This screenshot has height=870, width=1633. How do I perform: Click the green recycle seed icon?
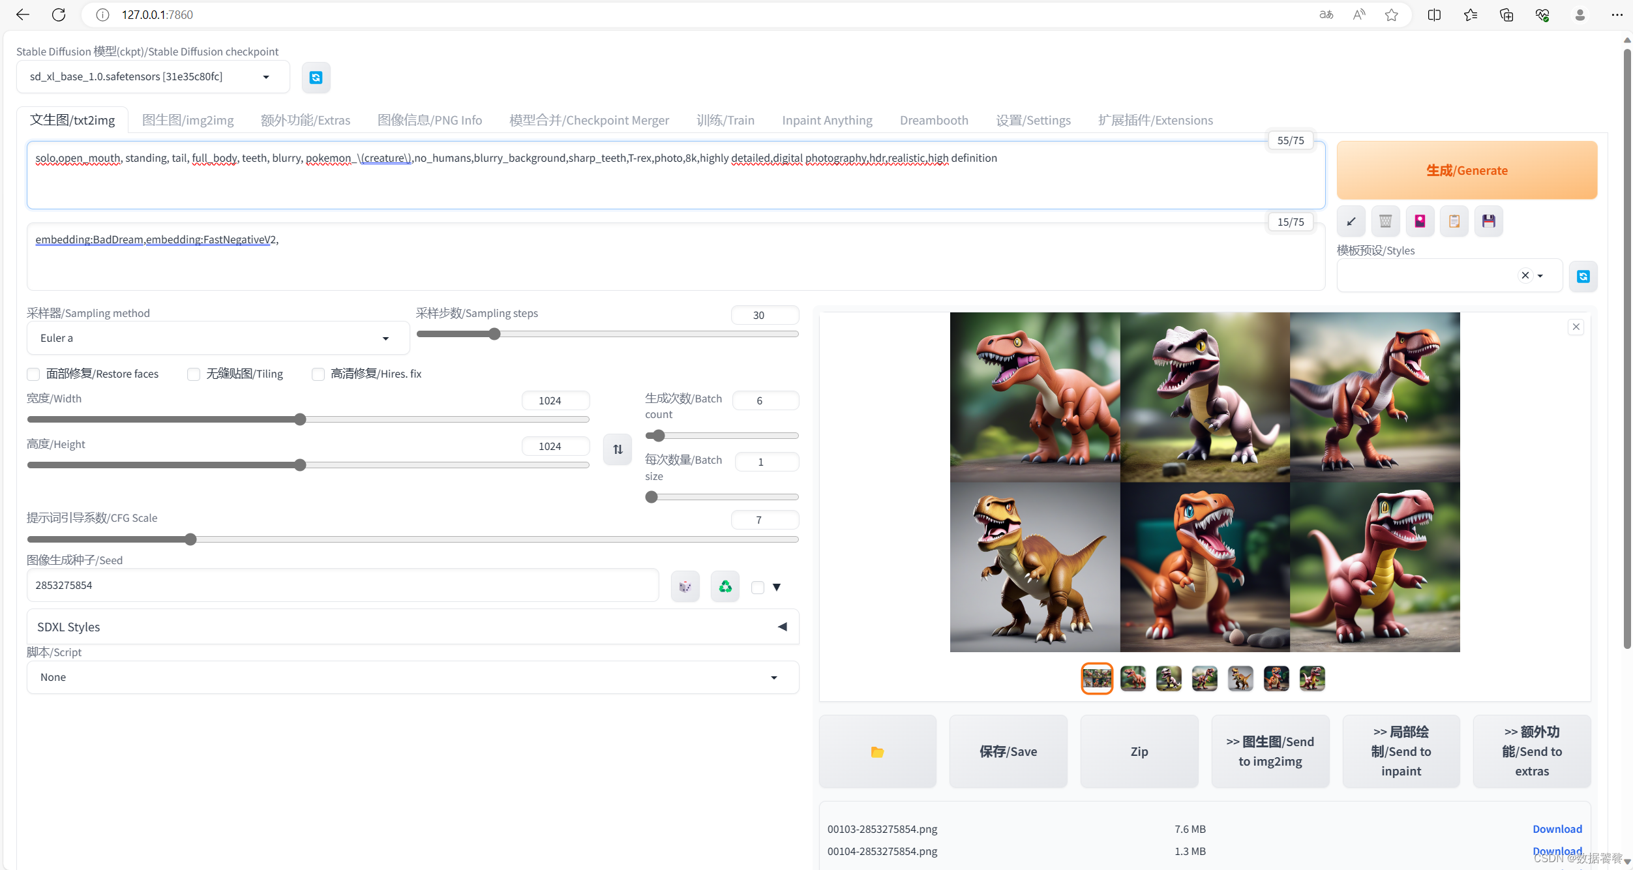click(725, 586)
